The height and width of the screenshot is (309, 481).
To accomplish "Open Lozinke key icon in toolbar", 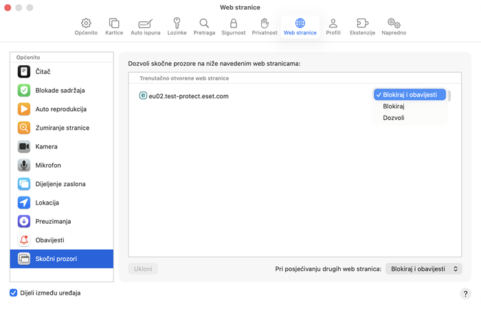I will point(177,27).
